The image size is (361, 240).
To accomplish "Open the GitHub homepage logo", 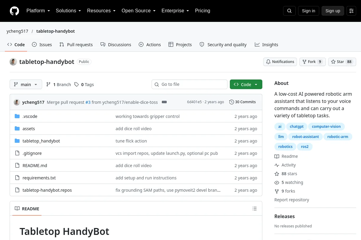I will (x=14, y=11).
